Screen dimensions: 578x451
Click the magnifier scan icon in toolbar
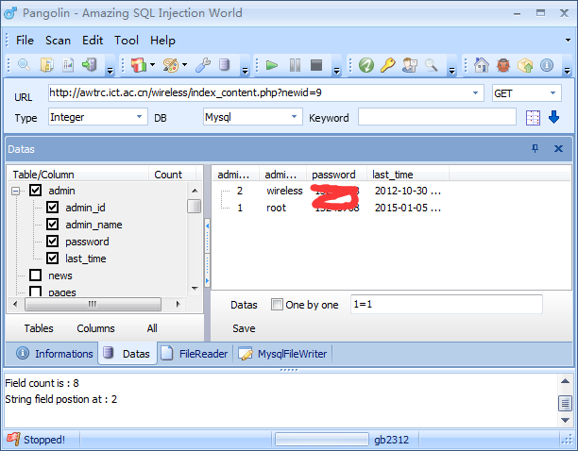point(24,65)
